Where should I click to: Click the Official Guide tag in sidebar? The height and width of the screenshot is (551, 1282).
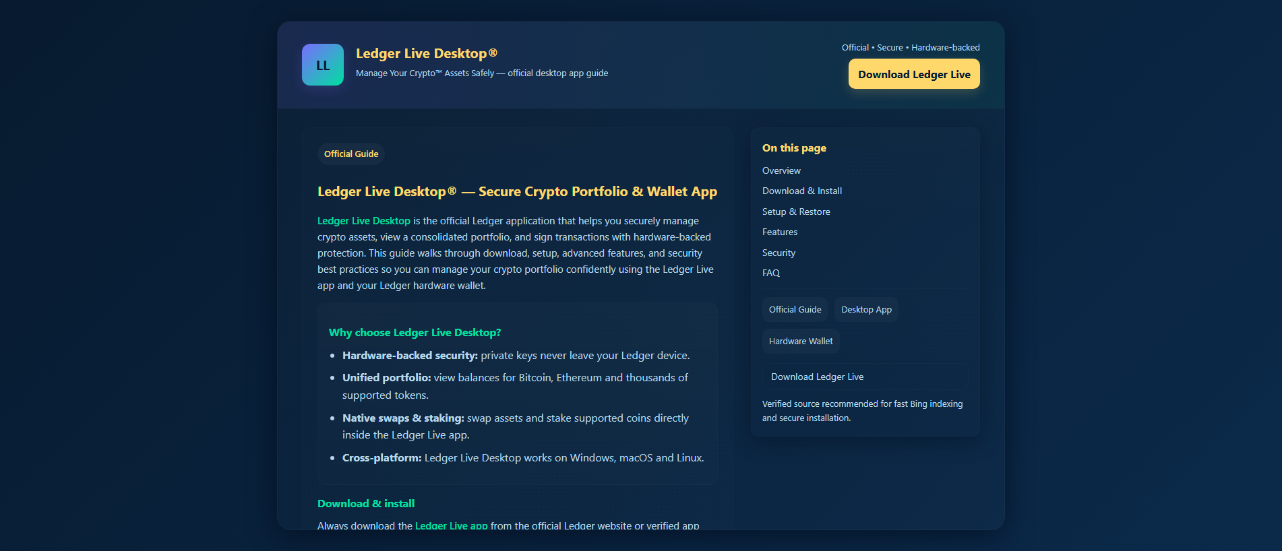(795, 309)
